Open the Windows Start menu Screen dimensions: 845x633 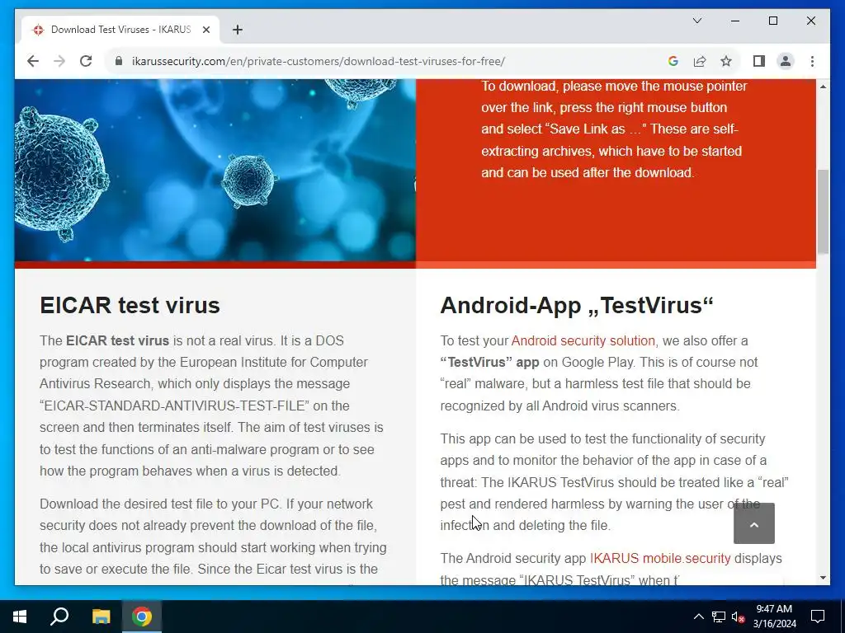coord(20,617)
